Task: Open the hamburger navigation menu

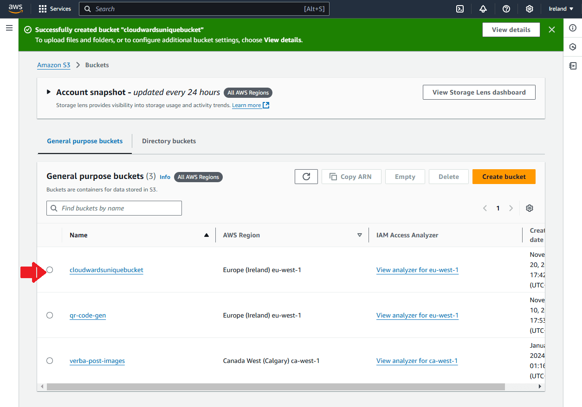Action: coord(9,28)
